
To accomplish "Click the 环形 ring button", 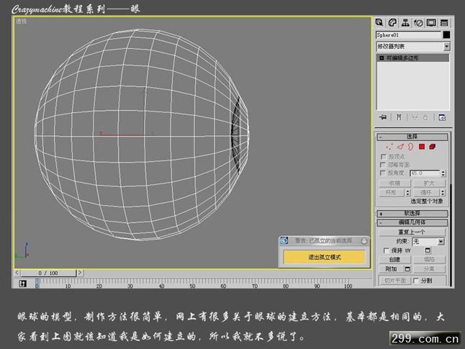I will coord(392,193).
